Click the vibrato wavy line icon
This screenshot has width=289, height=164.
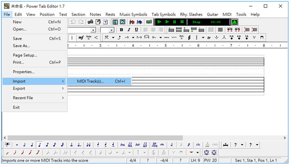(x=166, y=38)
